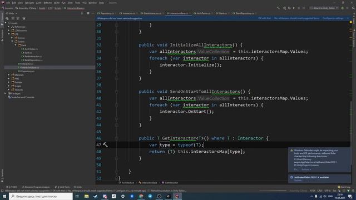Click the status bar background task progress bar
The image size is (356, 200).
[273, 191]
